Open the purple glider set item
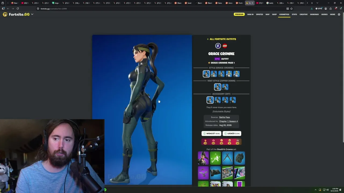344x193 pixels. click(203, 173)
